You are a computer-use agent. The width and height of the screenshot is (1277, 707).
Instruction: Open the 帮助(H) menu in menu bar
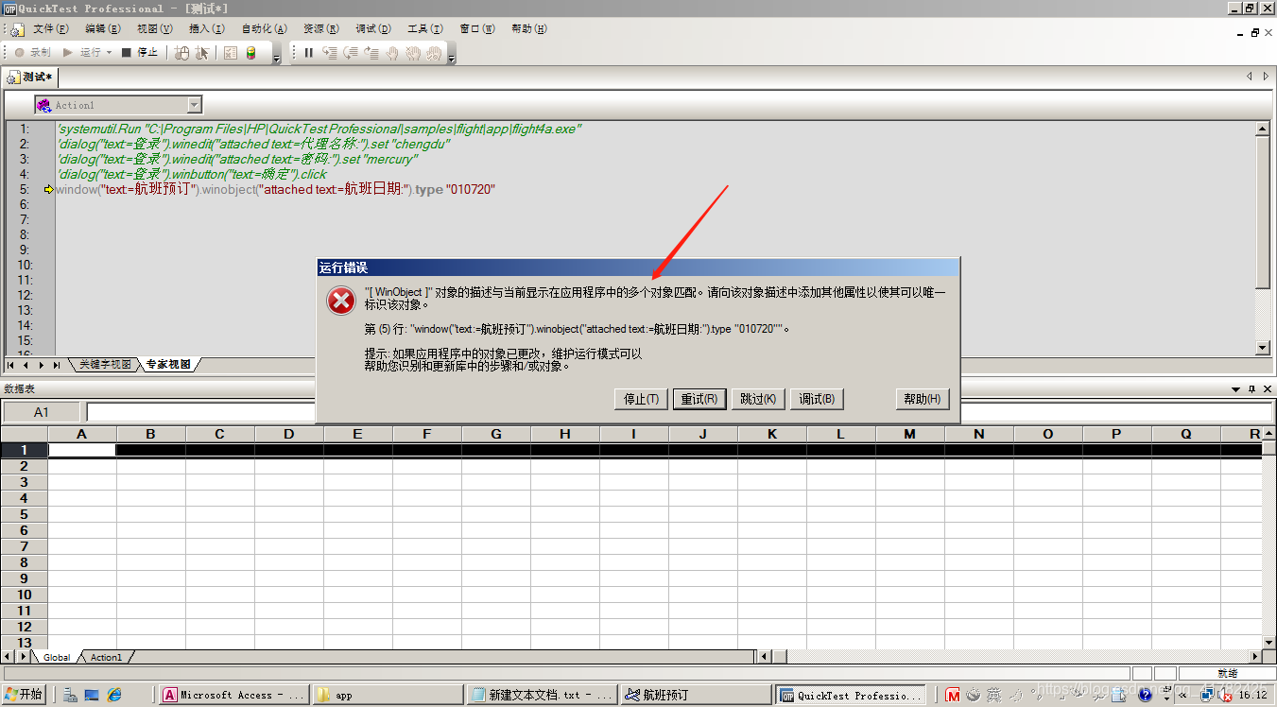point(529,29)
